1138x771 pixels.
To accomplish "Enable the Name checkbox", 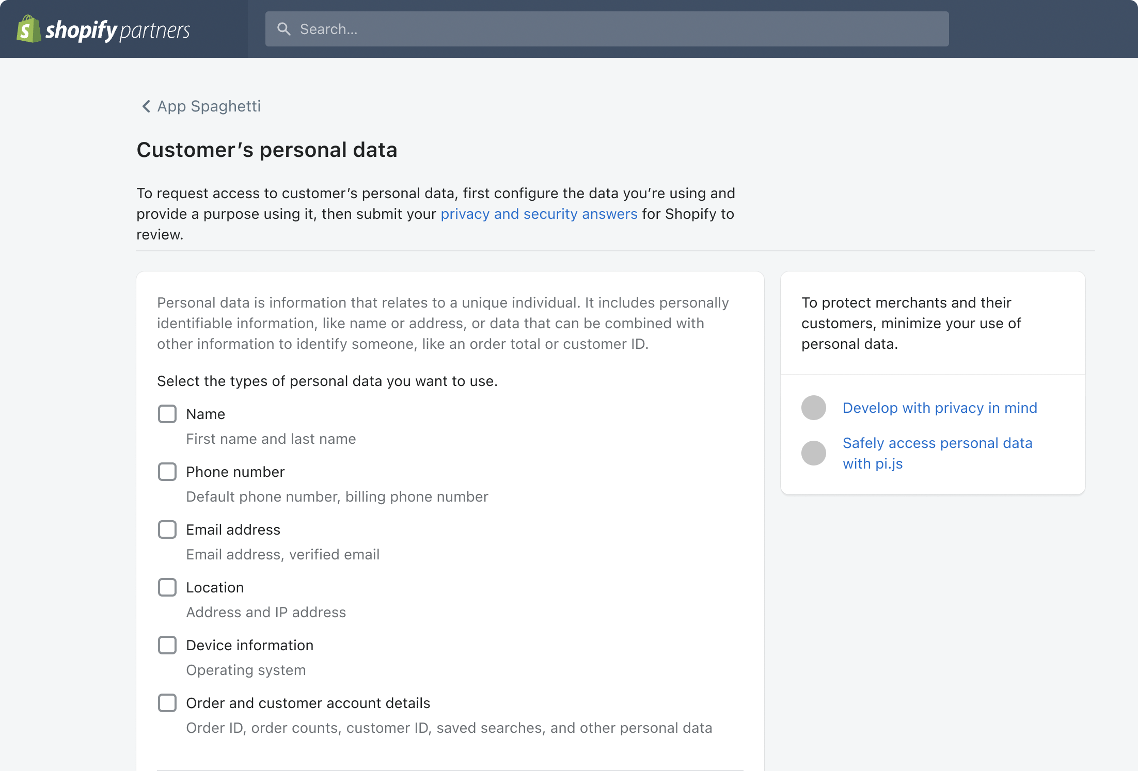I will tap(167, 414).
